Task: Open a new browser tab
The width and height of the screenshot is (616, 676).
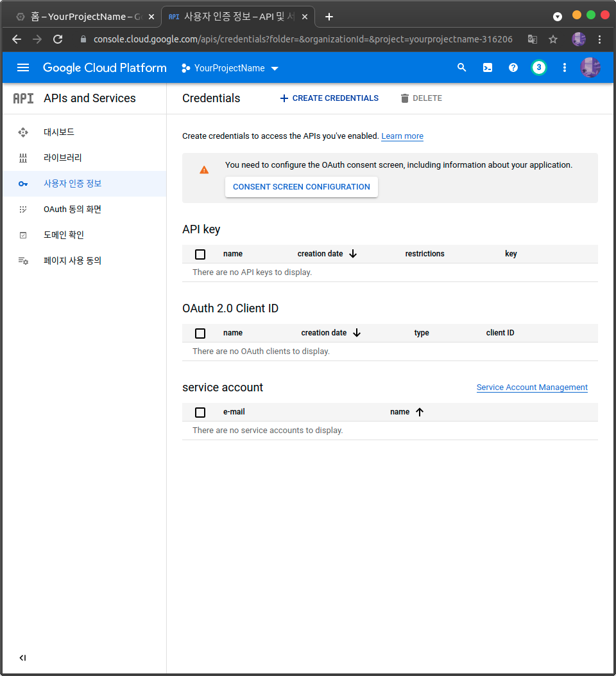Action: (329, 17)
